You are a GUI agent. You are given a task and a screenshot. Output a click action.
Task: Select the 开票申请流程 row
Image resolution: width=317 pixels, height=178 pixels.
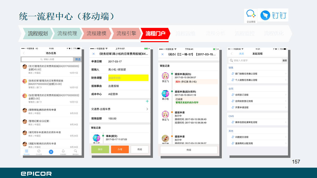tap(257, 107)
